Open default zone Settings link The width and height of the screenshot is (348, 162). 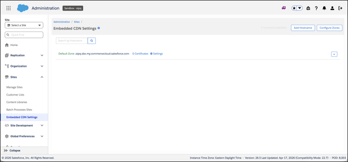pos(157,54)
